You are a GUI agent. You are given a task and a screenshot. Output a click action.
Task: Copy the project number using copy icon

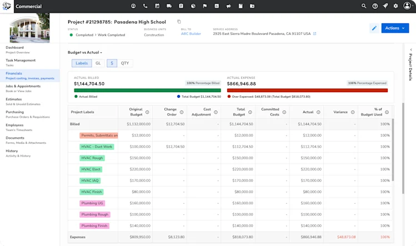pyautogui.click(x=179, y=22)
